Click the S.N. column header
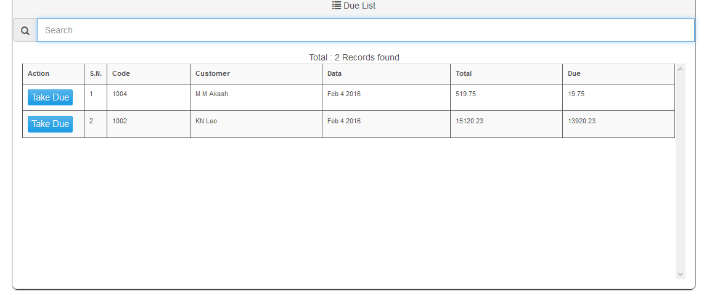 [96, 73]
